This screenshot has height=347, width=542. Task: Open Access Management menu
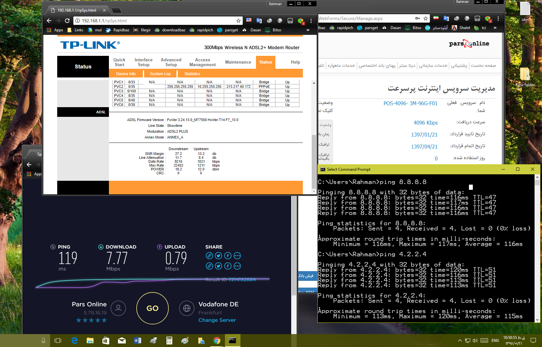pos(203,62)
